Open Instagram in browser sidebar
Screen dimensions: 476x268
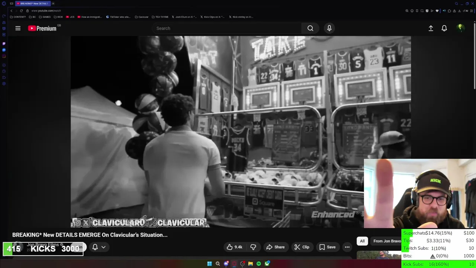coord(4,56)
